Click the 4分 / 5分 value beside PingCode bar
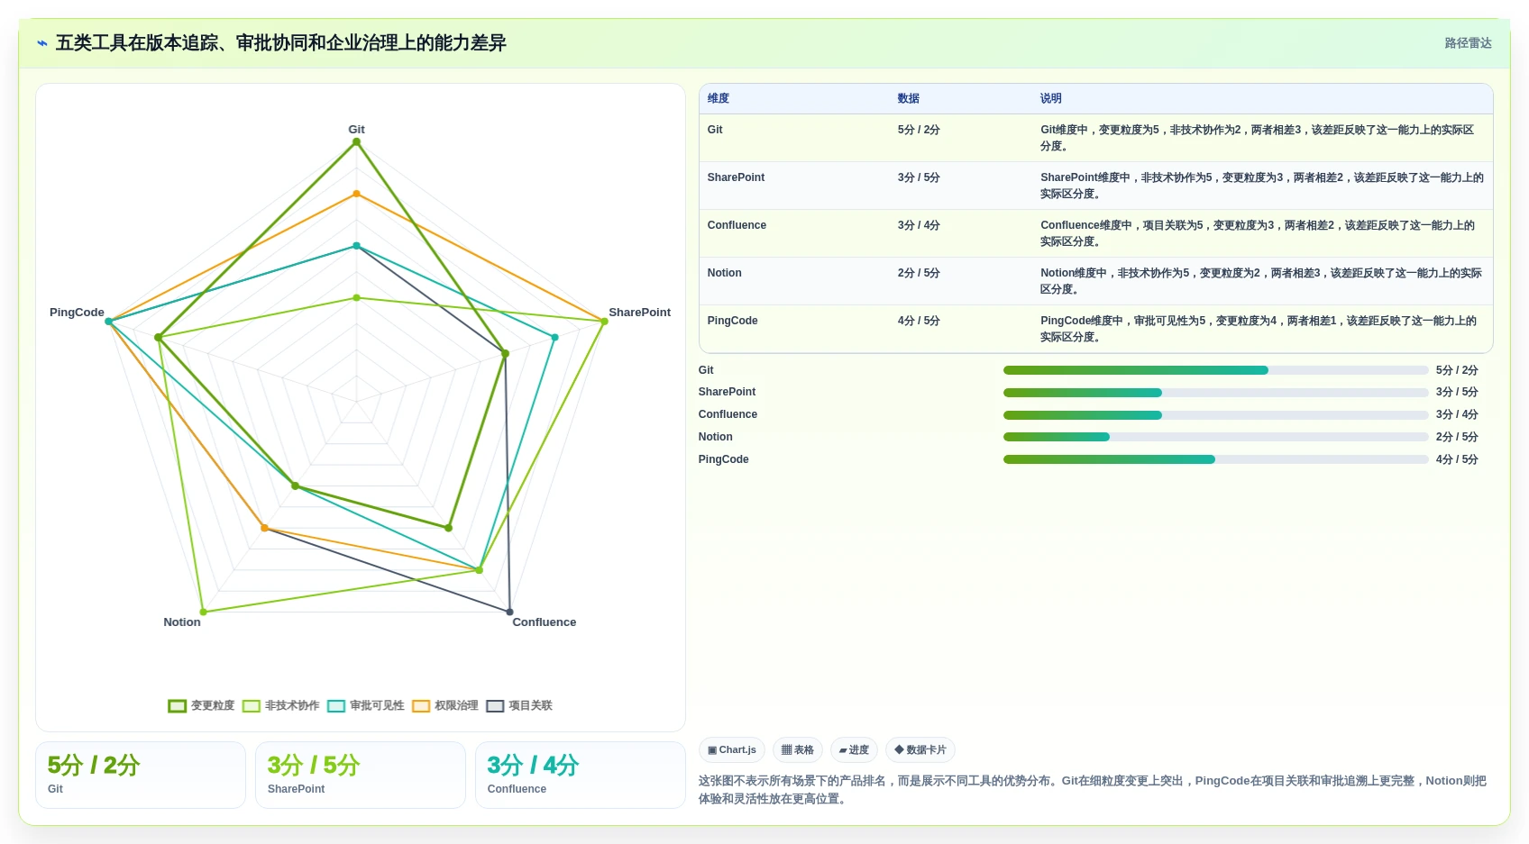Image resolution: width=1529 pixels, height=844 pixels. coord(1457,459)
